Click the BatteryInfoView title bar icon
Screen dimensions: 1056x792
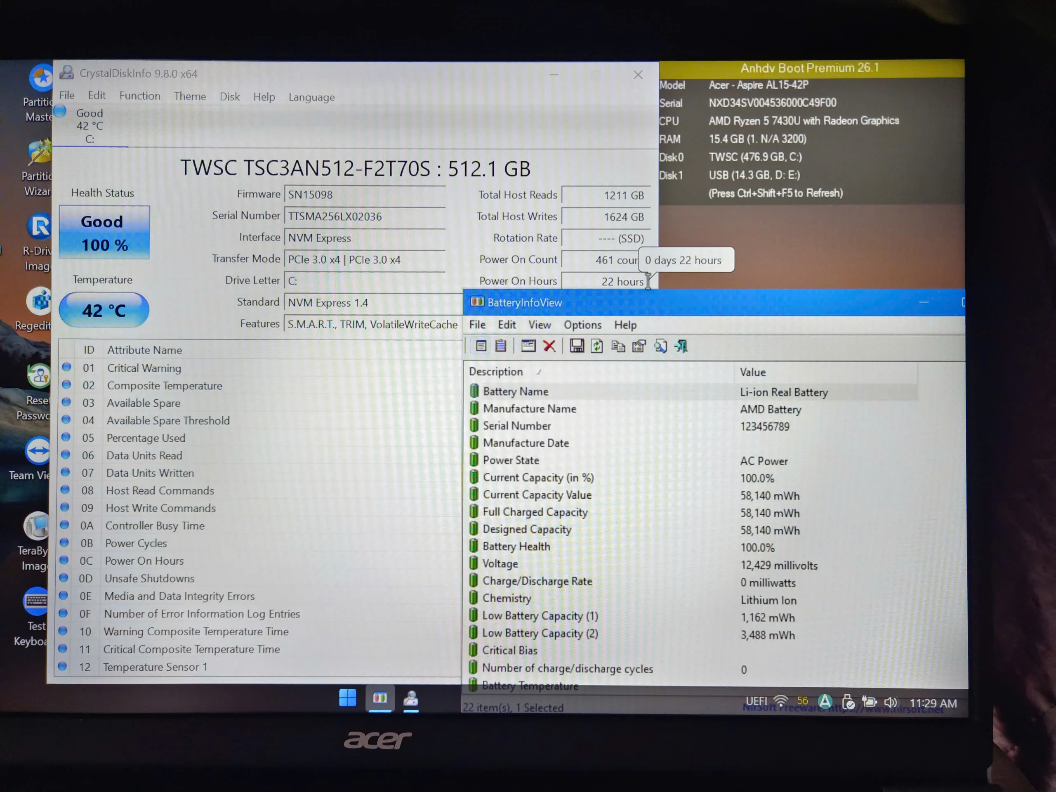477,302
